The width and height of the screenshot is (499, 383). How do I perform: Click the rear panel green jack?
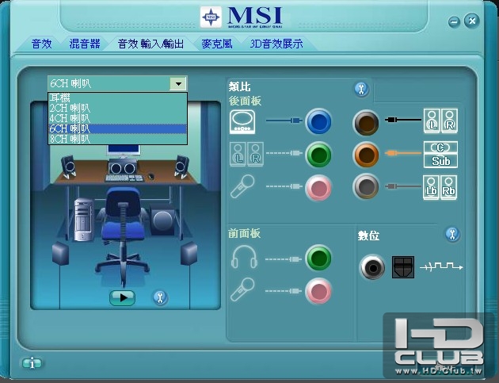318,155
